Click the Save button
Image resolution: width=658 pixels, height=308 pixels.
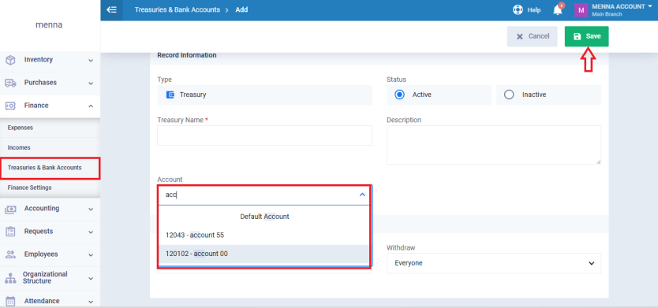[x=586, y=36]
